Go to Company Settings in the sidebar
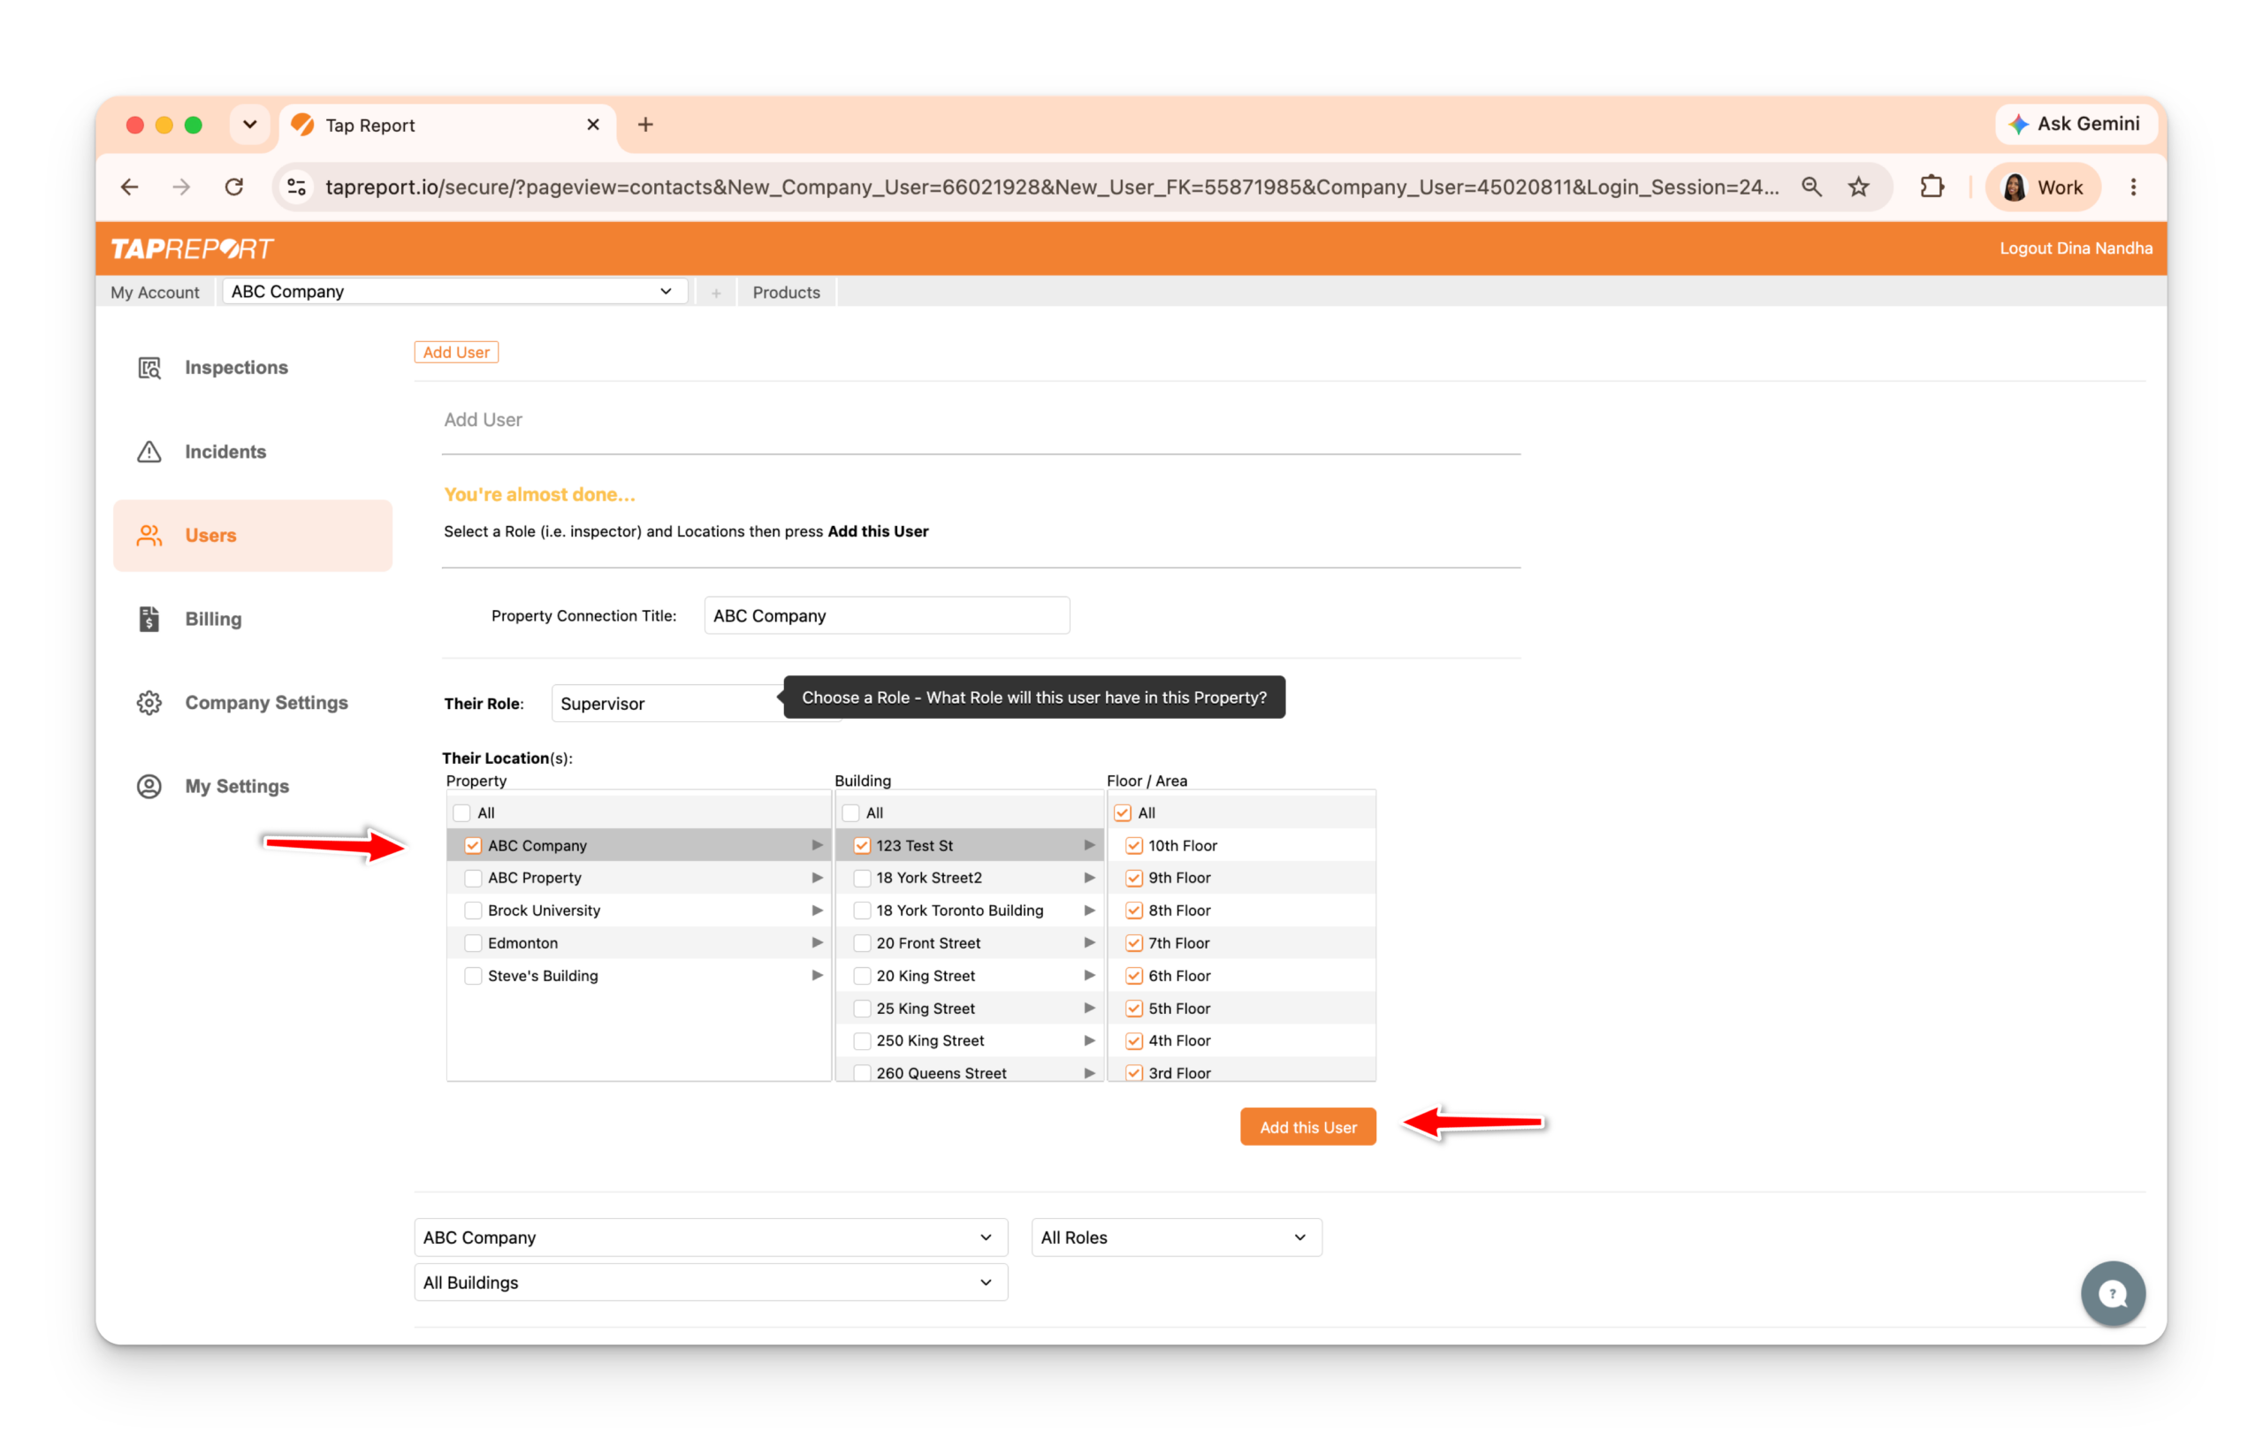Screen dimensions: 2263x1440 (x=267, y=702)
